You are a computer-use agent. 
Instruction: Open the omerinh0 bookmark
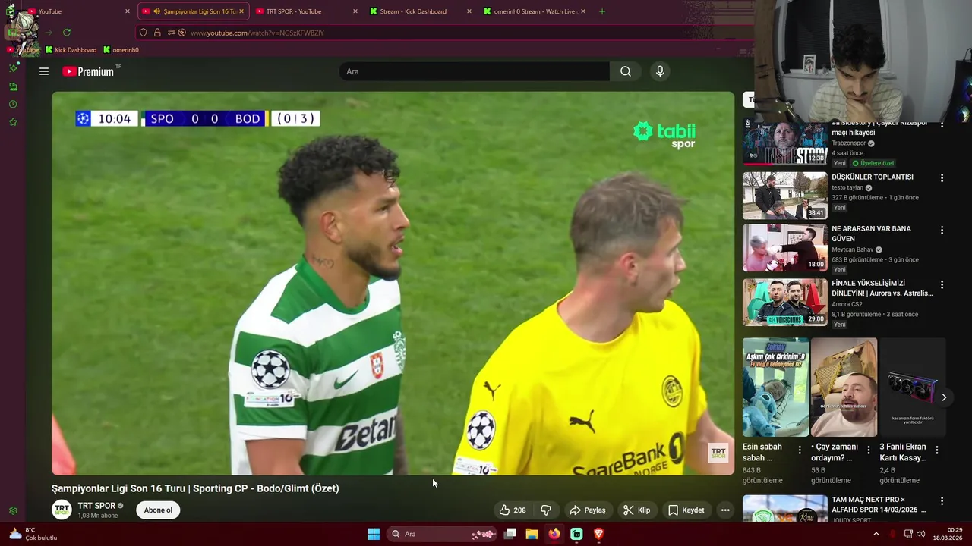click(120, 50)
